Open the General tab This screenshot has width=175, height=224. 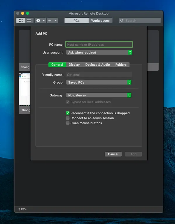point(57,64)
